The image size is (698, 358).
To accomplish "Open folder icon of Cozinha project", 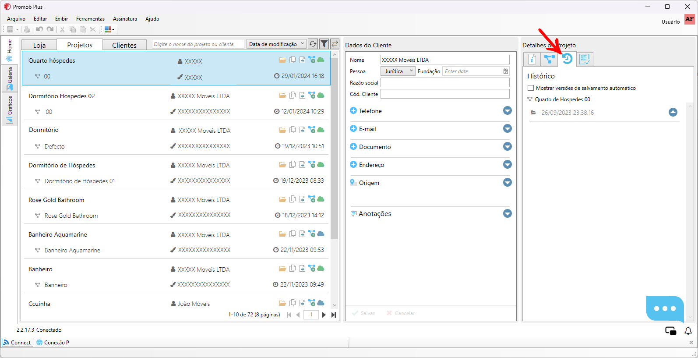I will pos(282,303).
